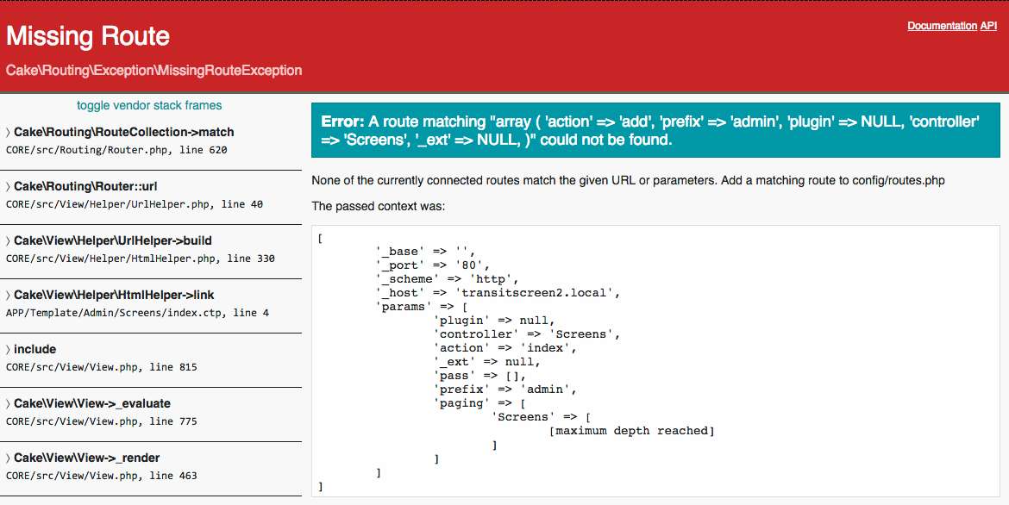This screenshot has height=505, width=1009.
Task: Select the Missing Route page heading
Action: click(87, 36)
